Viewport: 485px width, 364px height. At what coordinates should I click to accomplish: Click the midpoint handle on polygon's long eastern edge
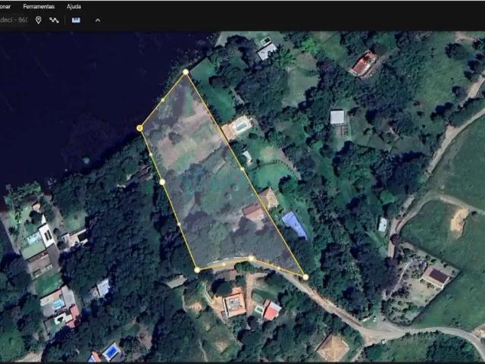242,169
